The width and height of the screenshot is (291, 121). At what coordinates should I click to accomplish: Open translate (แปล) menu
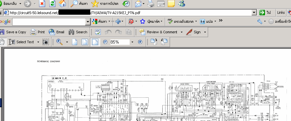pyautogui.click(x=208, y=21)
